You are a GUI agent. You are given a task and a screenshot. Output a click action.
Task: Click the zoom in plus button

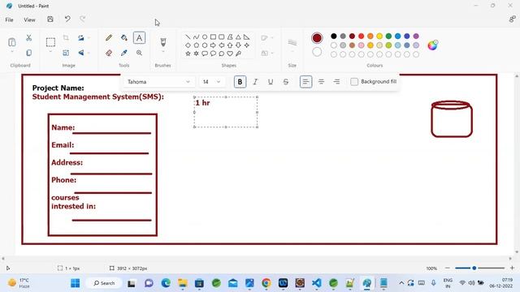[512, 268]
